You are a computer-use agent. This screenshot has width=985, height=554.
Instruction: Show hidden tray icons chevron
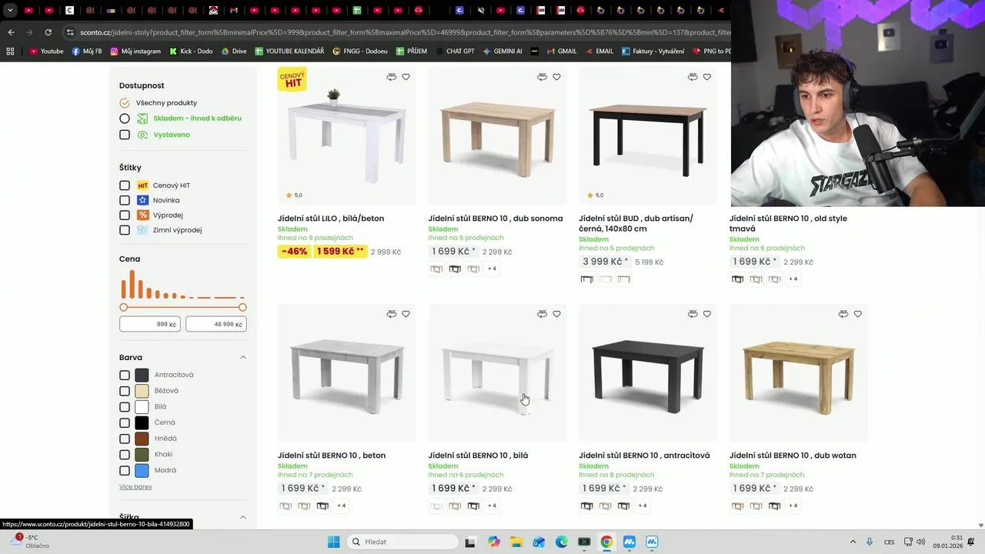click(x=853, y=542)
